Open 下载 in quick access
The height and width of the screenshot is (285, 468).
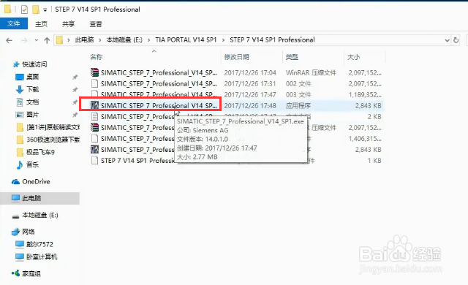(x=32, y=89)
